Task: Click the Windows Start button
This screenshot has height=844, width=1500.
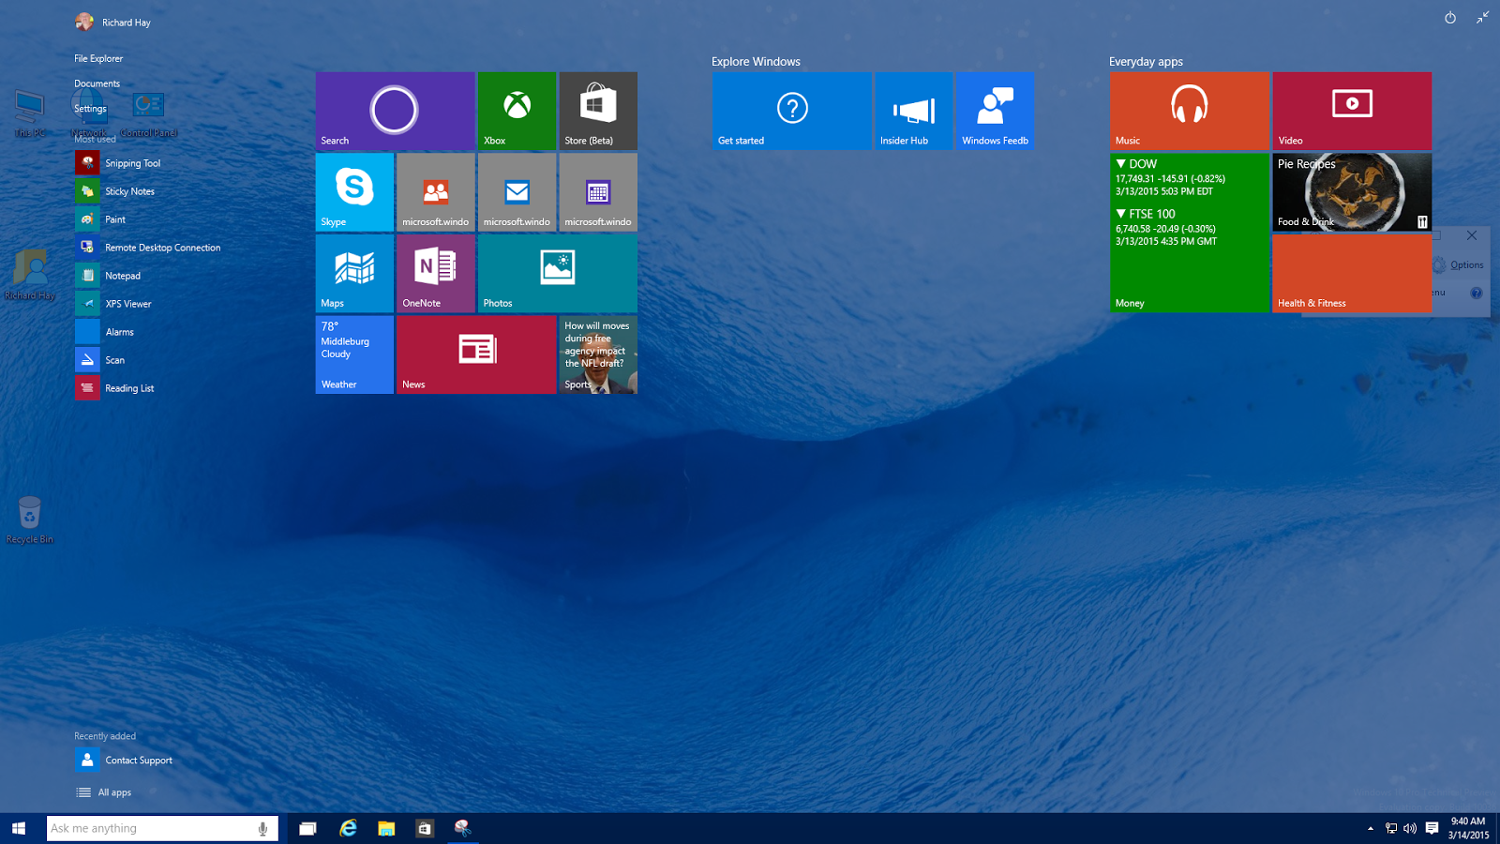Action: (19, 828)
